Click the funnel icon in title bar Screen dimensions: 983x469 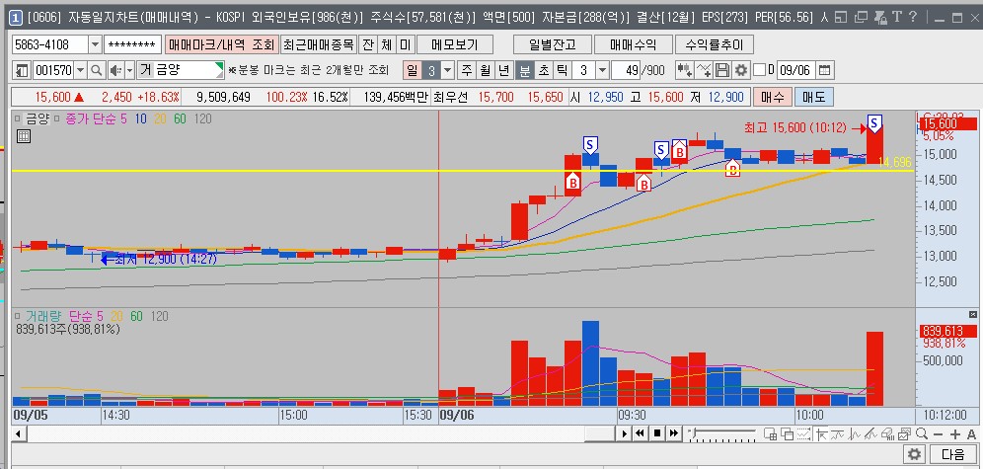coord(880,18)
